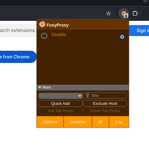The height and width of the screenshot is (147, 149).
Task: Click the Remove from Chrome button
Action: point(18,57)
